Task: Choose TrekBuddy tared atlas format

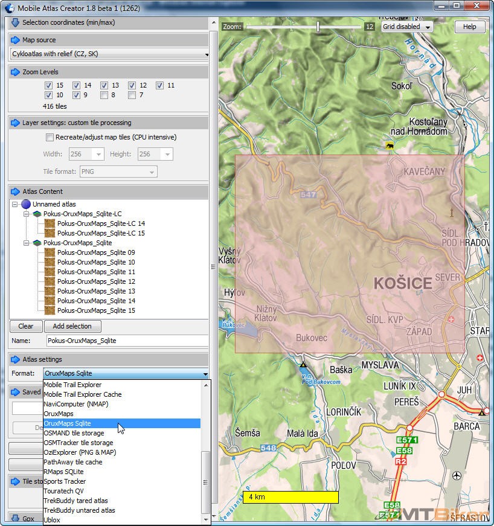Action: 75,501
